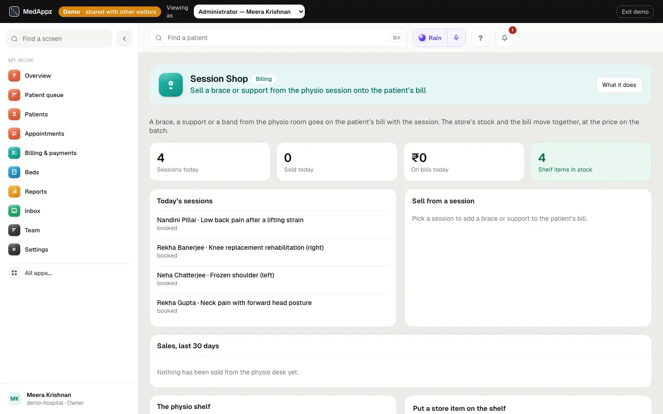Exit the demo
Screen dimensions: 663x414
[x=635, y=11]
